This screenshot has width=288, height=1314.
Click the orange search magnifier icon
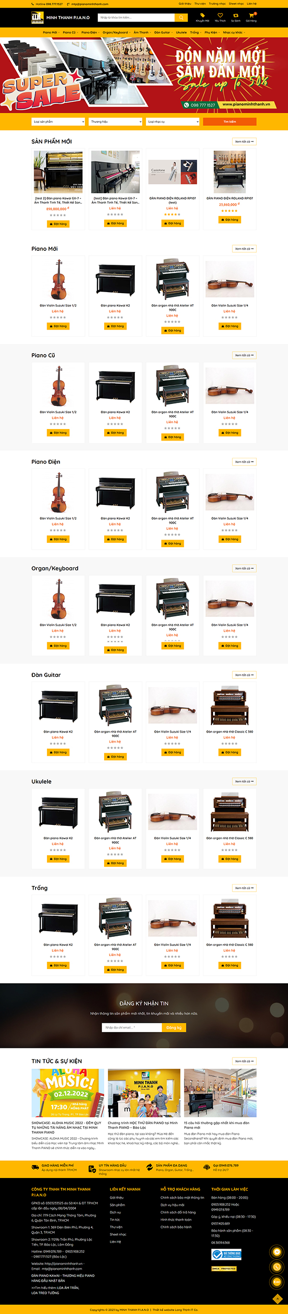click(181, 17)
